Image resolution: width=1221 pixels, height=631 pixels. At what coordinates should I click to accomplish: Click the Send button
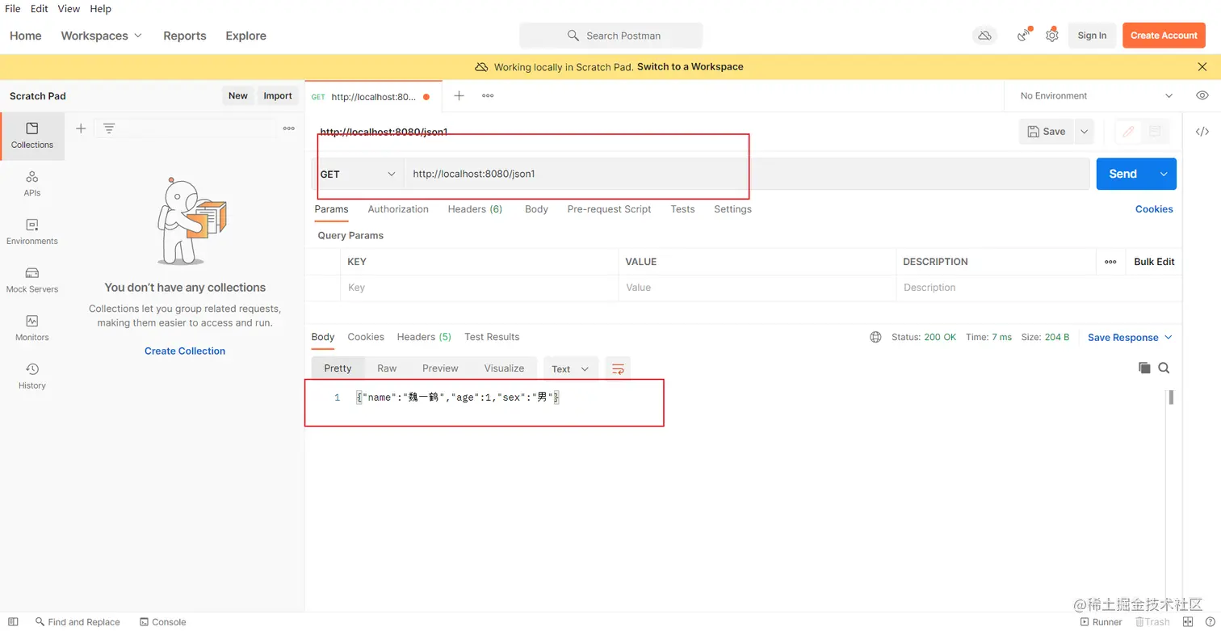(1123, 174)
